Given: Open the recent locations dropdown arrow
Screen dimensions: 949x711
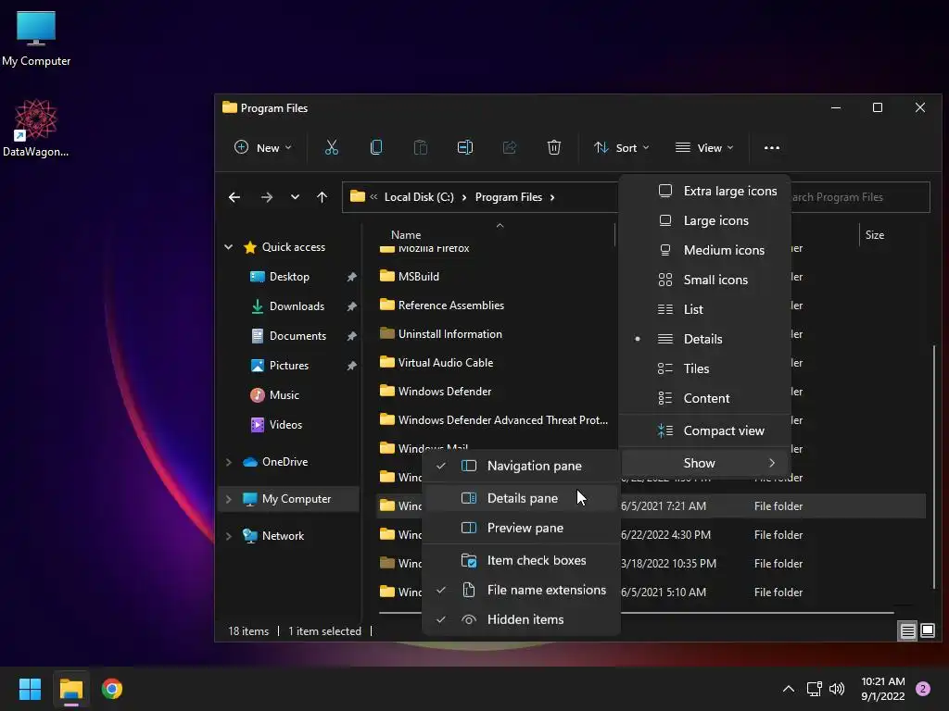Looking at the screenshot, I should (295, 197).
